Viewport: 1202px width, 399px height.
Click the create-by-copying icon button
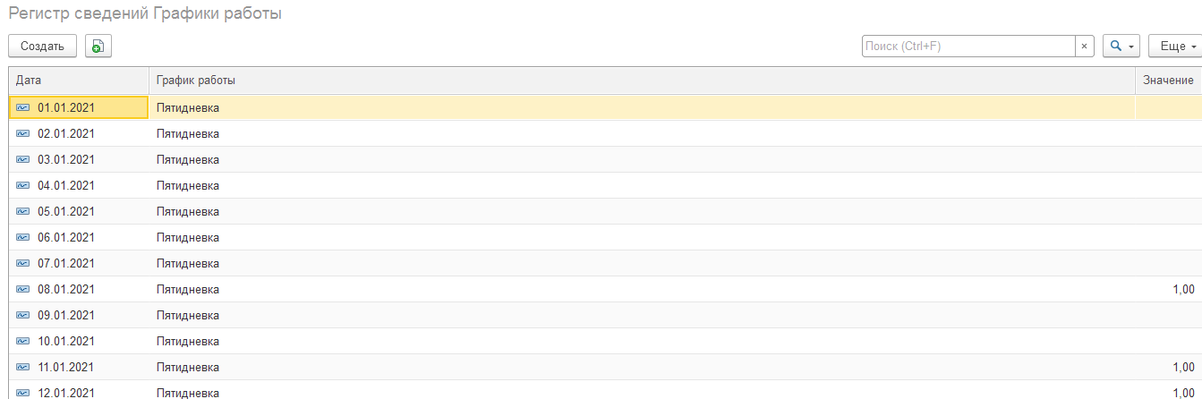[98, 47]
